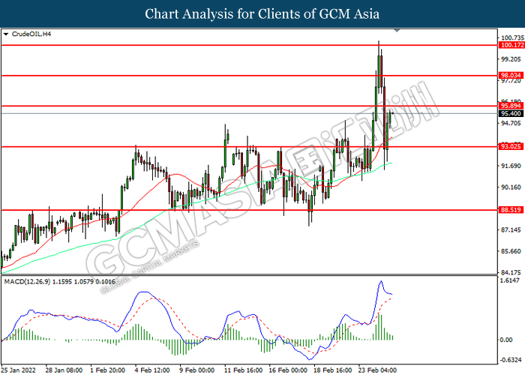Click the 84.175 price scale value
Screen dimensions: 525x375
click(511, 272)
